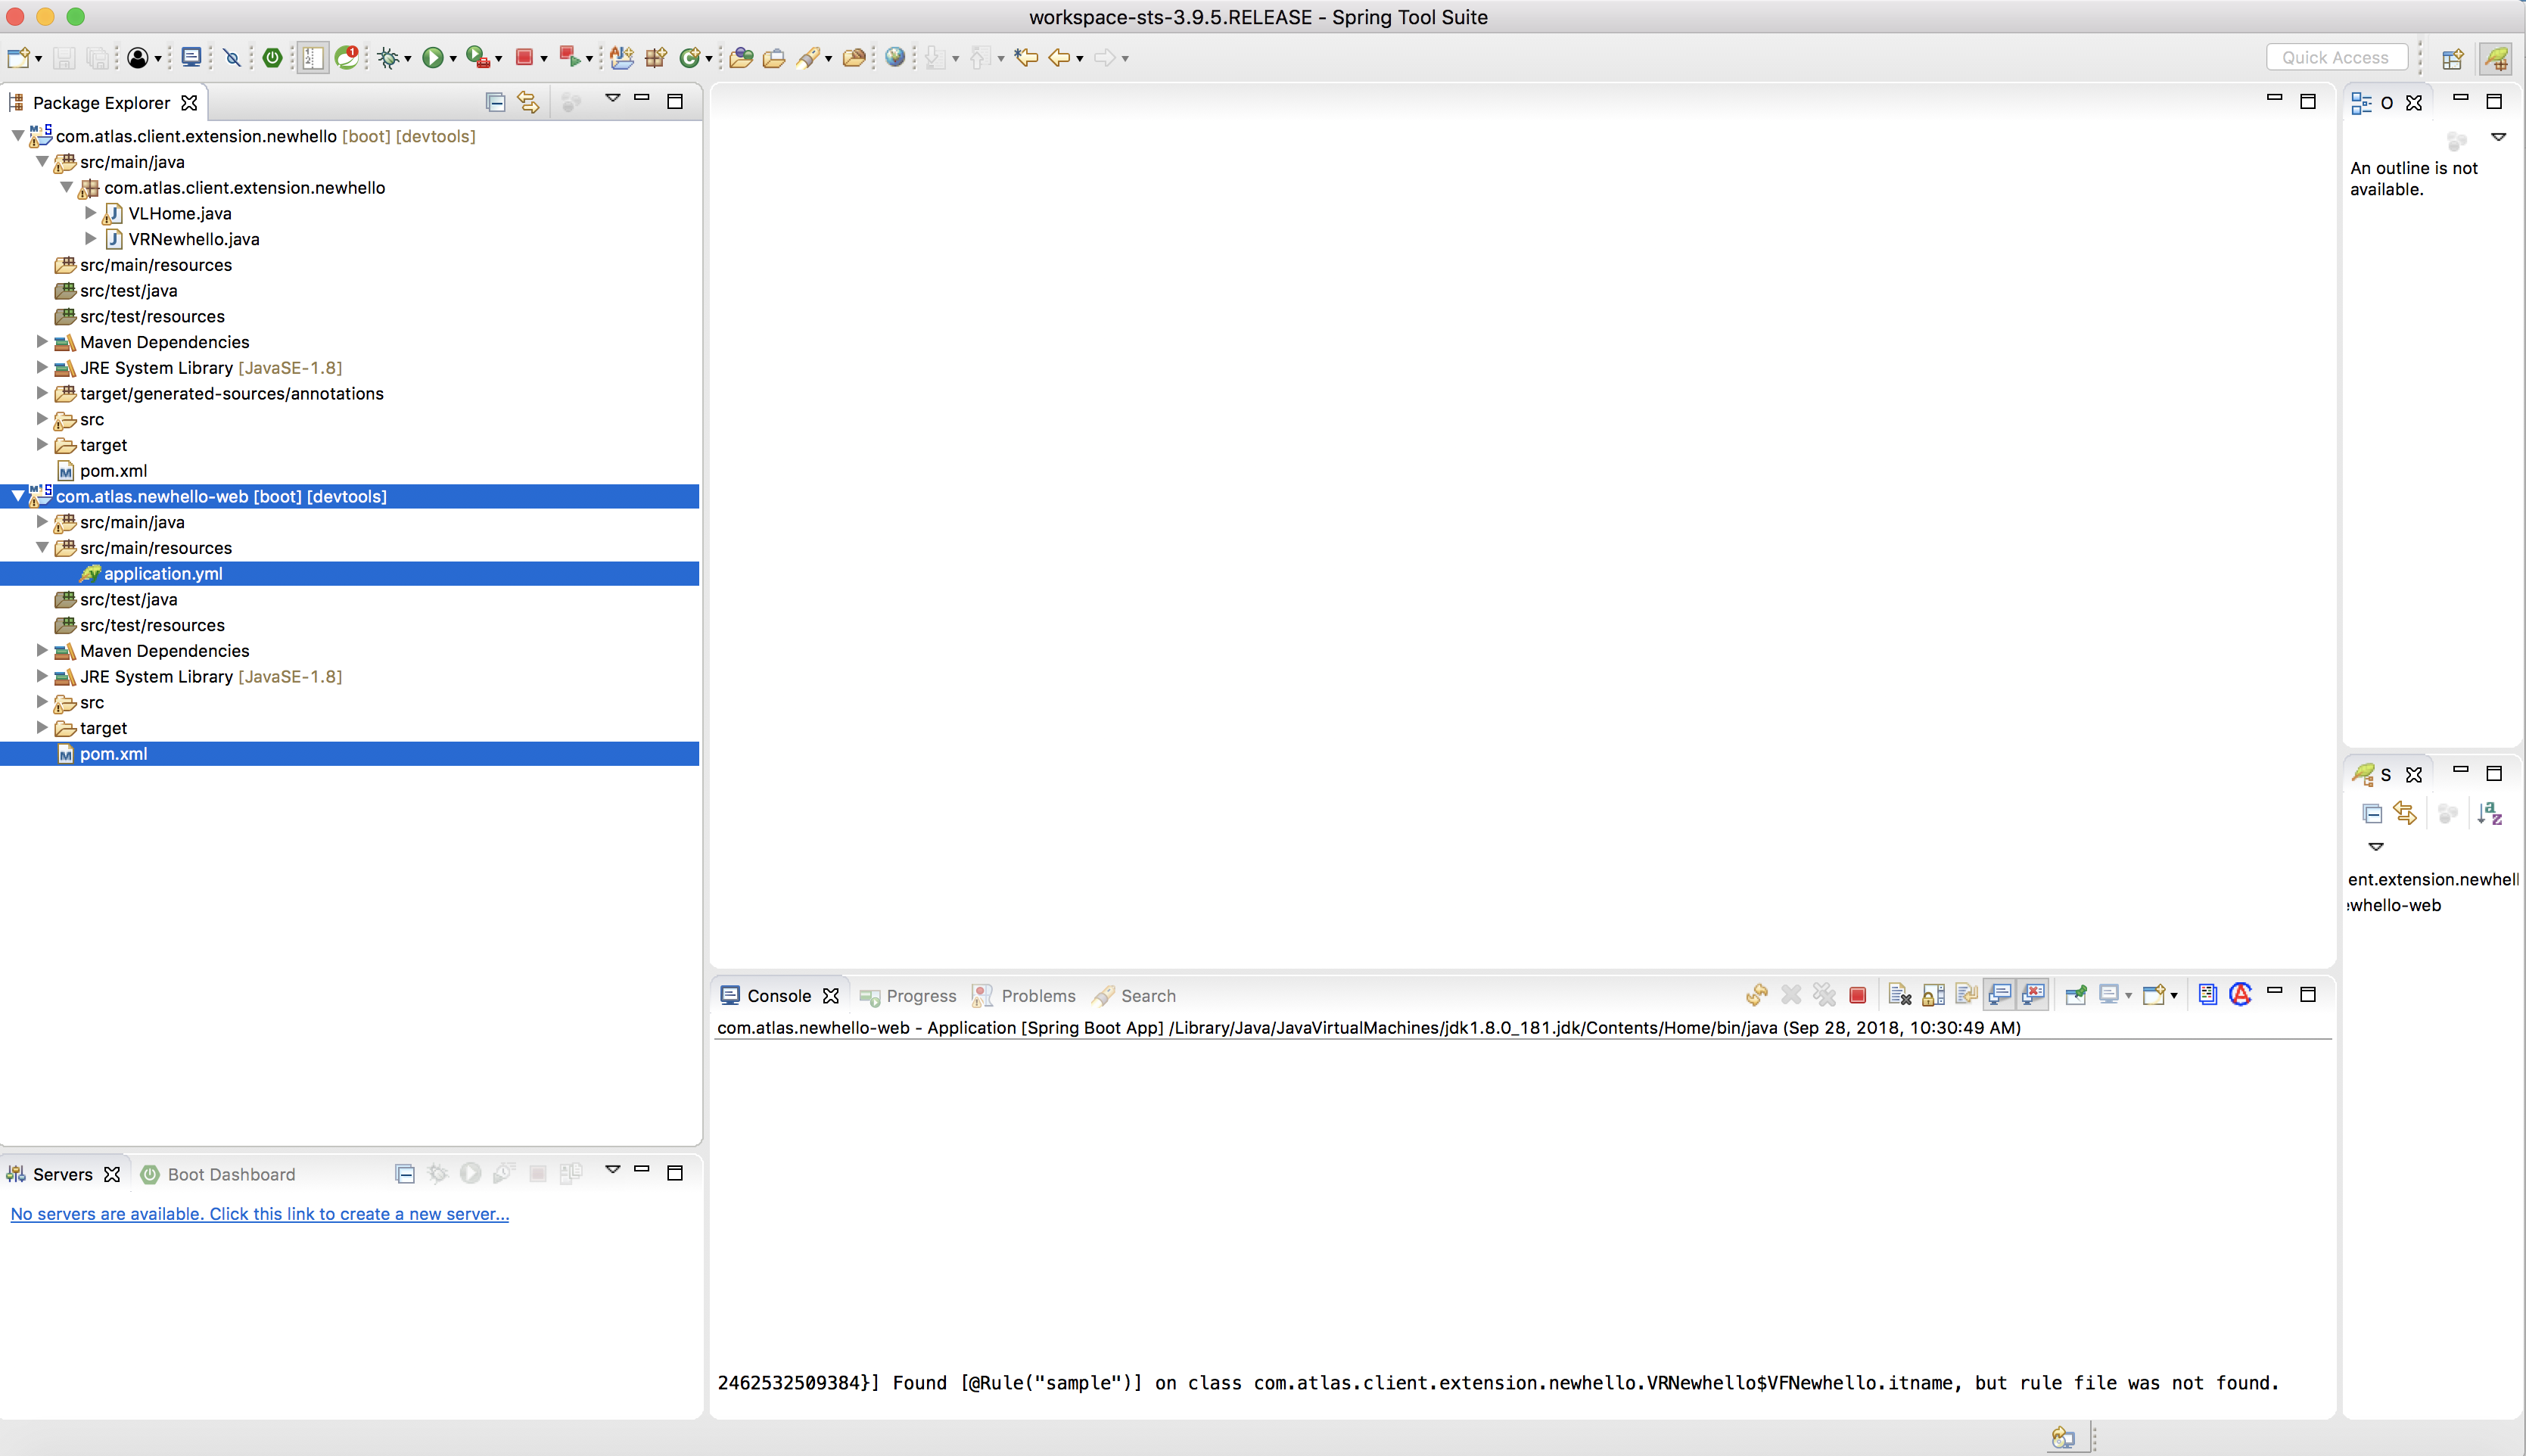
Task: Click Collapse All in Package Explorer
Action: click(x=495, y=102)
